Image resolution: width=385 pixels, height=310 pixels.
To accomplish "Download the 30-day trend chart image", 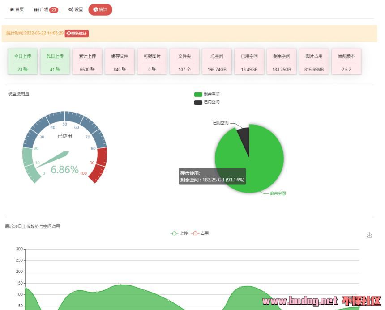I will (x=369, y=235).
